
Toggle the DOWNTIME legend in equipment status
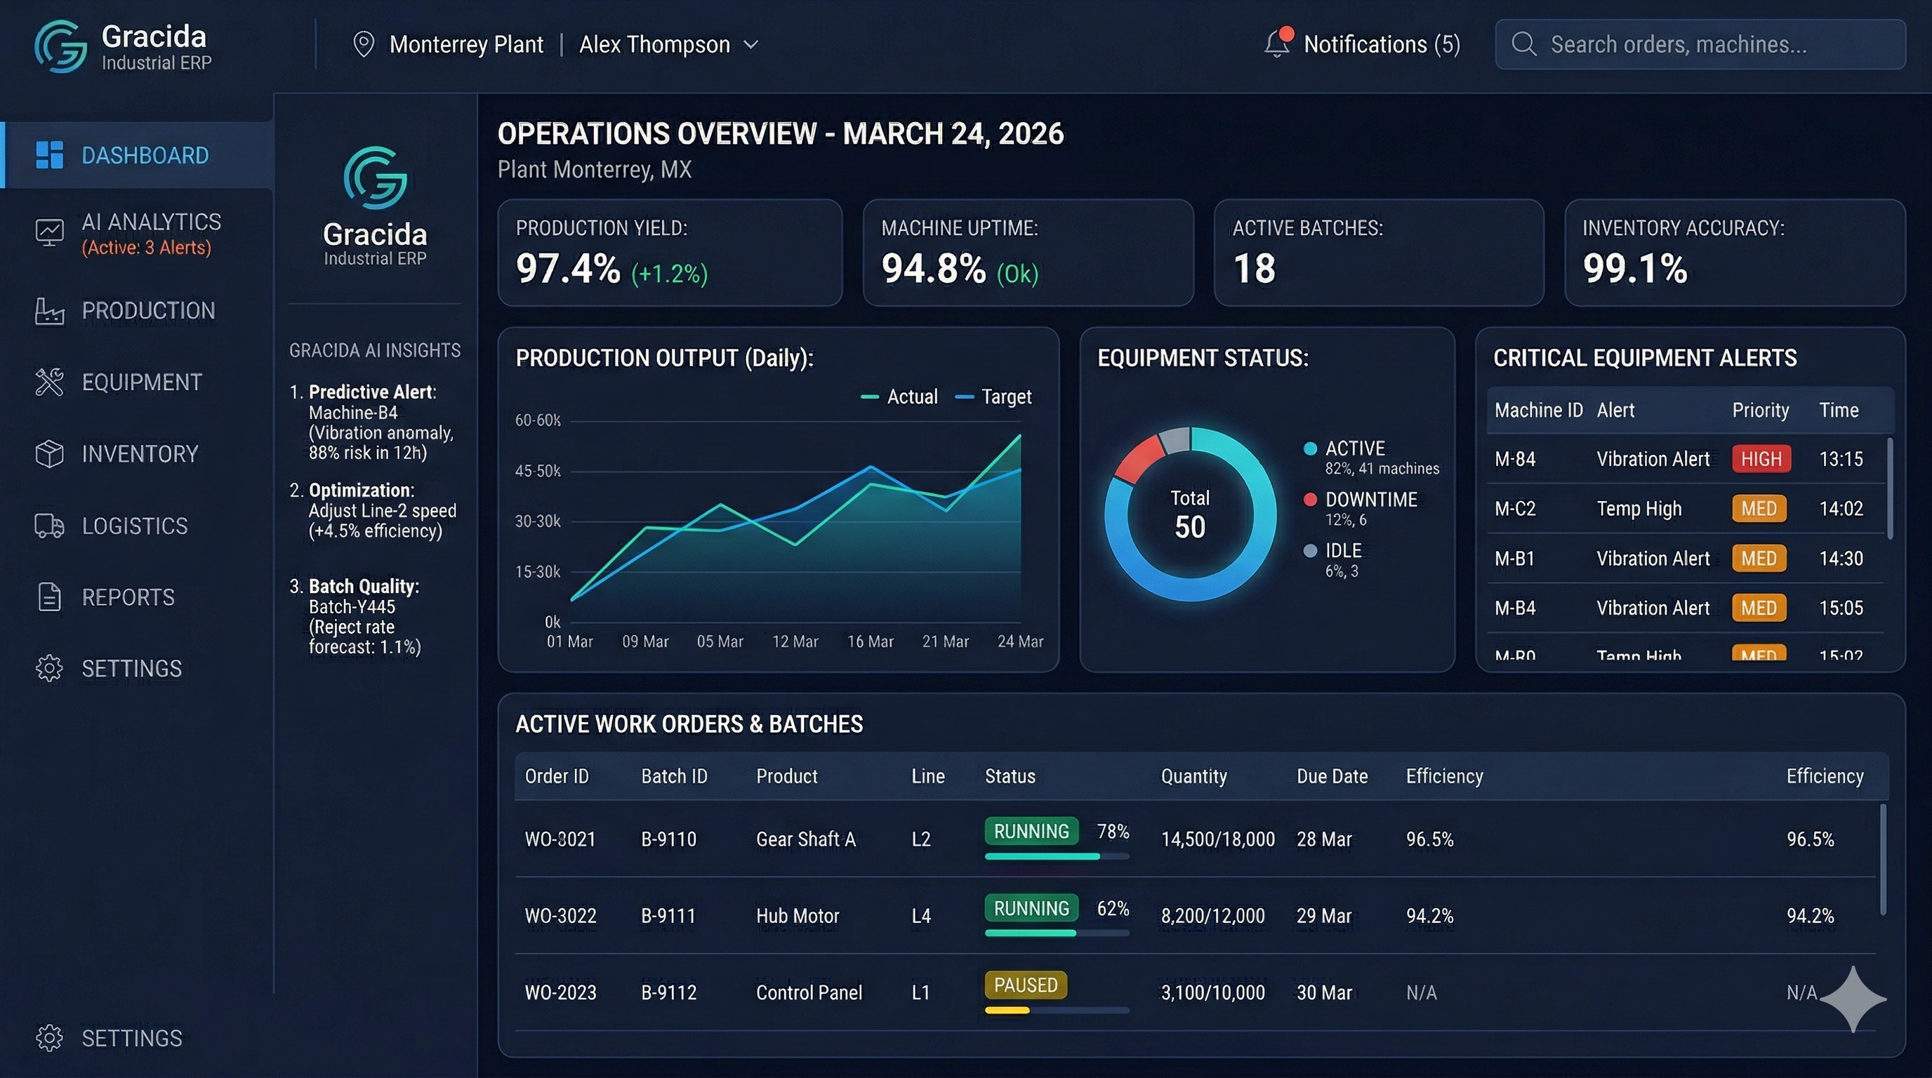1370,500
